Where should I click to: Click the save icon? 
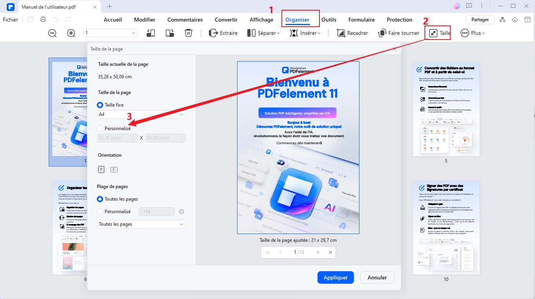[31, 19]
